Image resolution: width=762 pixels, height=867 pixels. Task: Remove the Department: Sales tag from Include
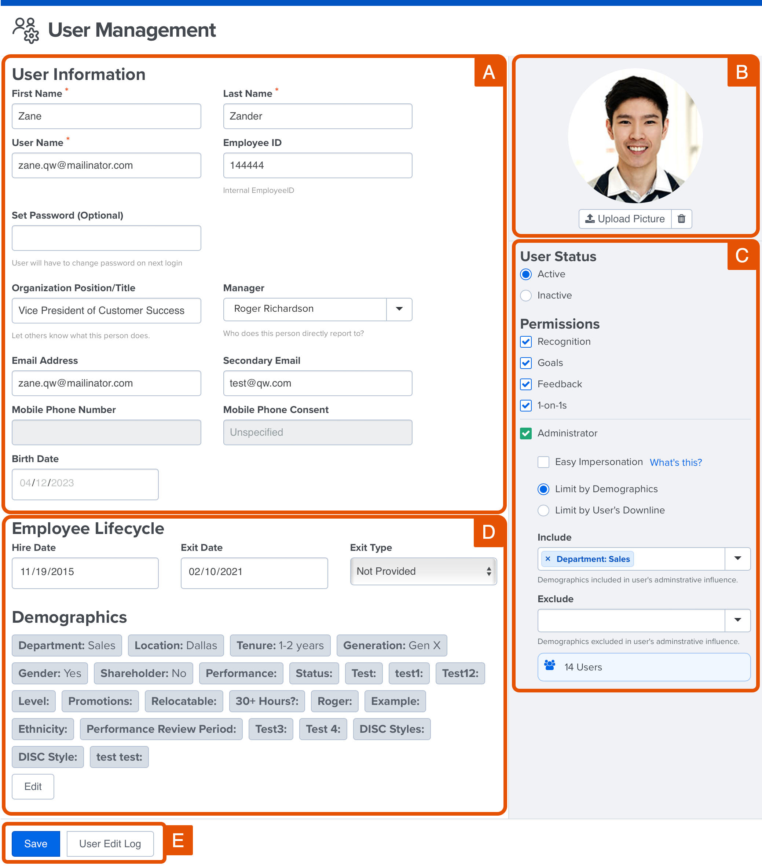(548, 559)
